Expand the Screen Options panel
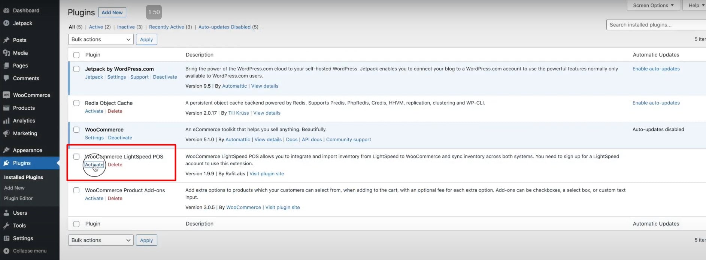 (653, 5)
